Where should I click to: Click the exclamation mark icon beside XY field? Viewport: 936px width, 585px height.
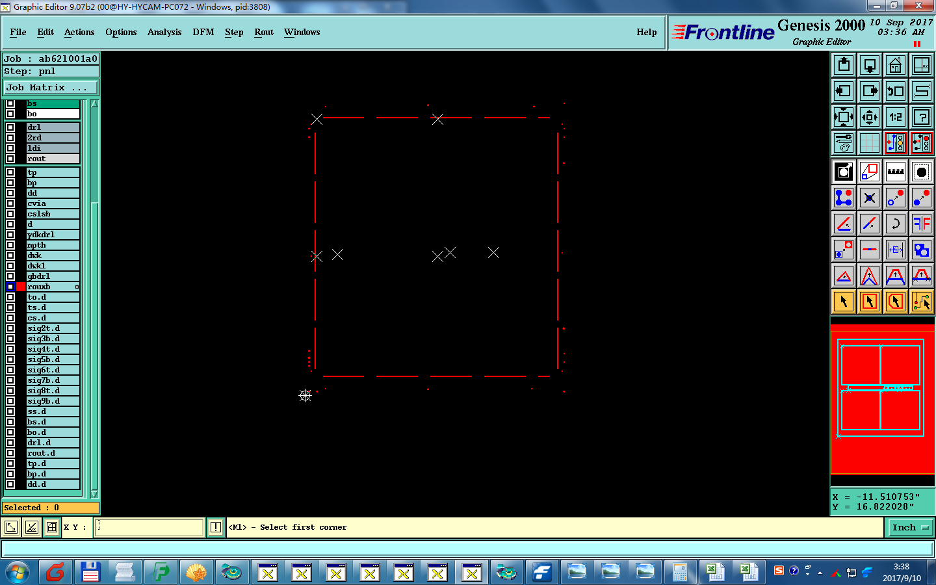coord(216,527)
